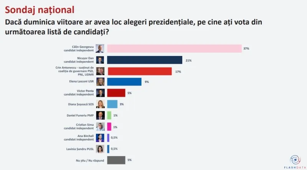Click the pink 37% bar
This screenshot has height=170, width=307.
[174, 49]
